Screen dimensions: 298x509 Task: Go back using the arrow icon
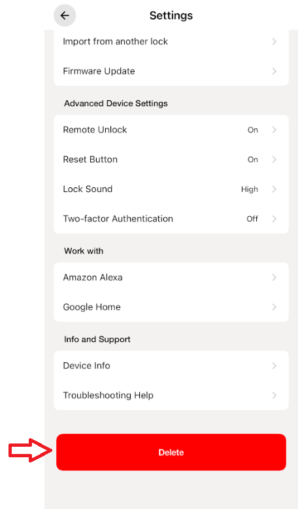point(65,15)
